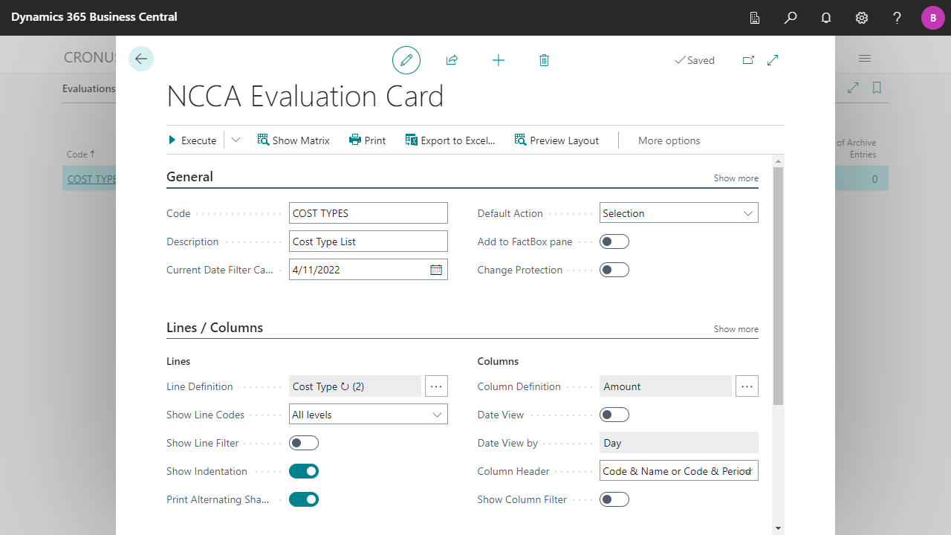Click the trash delete icon
This screenshot has width=951, height=535.
544,60
